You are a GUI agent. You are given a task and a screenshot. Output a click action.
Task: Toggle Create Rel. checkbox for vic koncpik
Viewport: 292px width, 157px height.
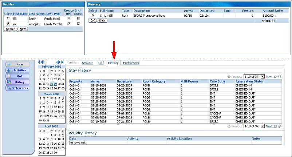[x=69, y=24]
